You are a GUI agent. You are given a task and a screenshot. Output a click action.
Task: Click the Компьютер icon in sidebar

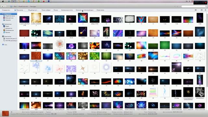3,36
